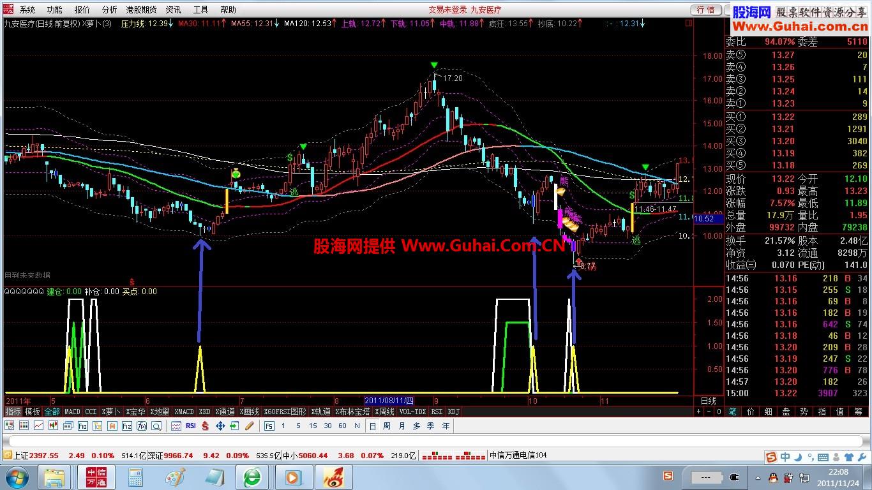Image resolution: width=872 pixels, height=490 pixels.
Task: Open the 系统 menu
Action: 27,10
